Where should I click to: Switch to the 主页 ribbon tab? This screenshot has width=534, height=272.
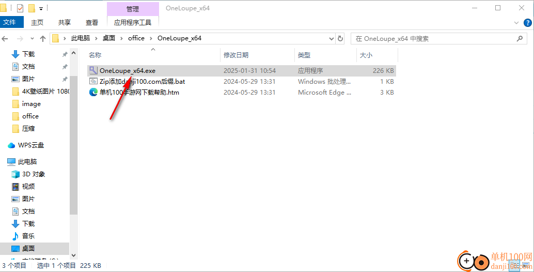tap(37, 23)
